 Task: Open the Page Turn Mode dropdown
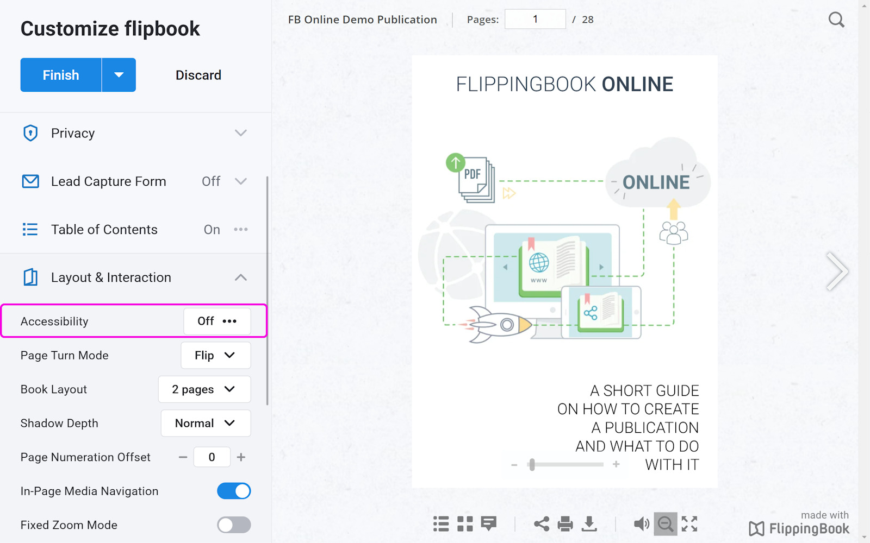[215, 355]
